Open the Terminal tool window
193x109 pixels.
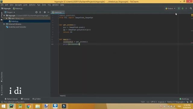tap(25, 99)
